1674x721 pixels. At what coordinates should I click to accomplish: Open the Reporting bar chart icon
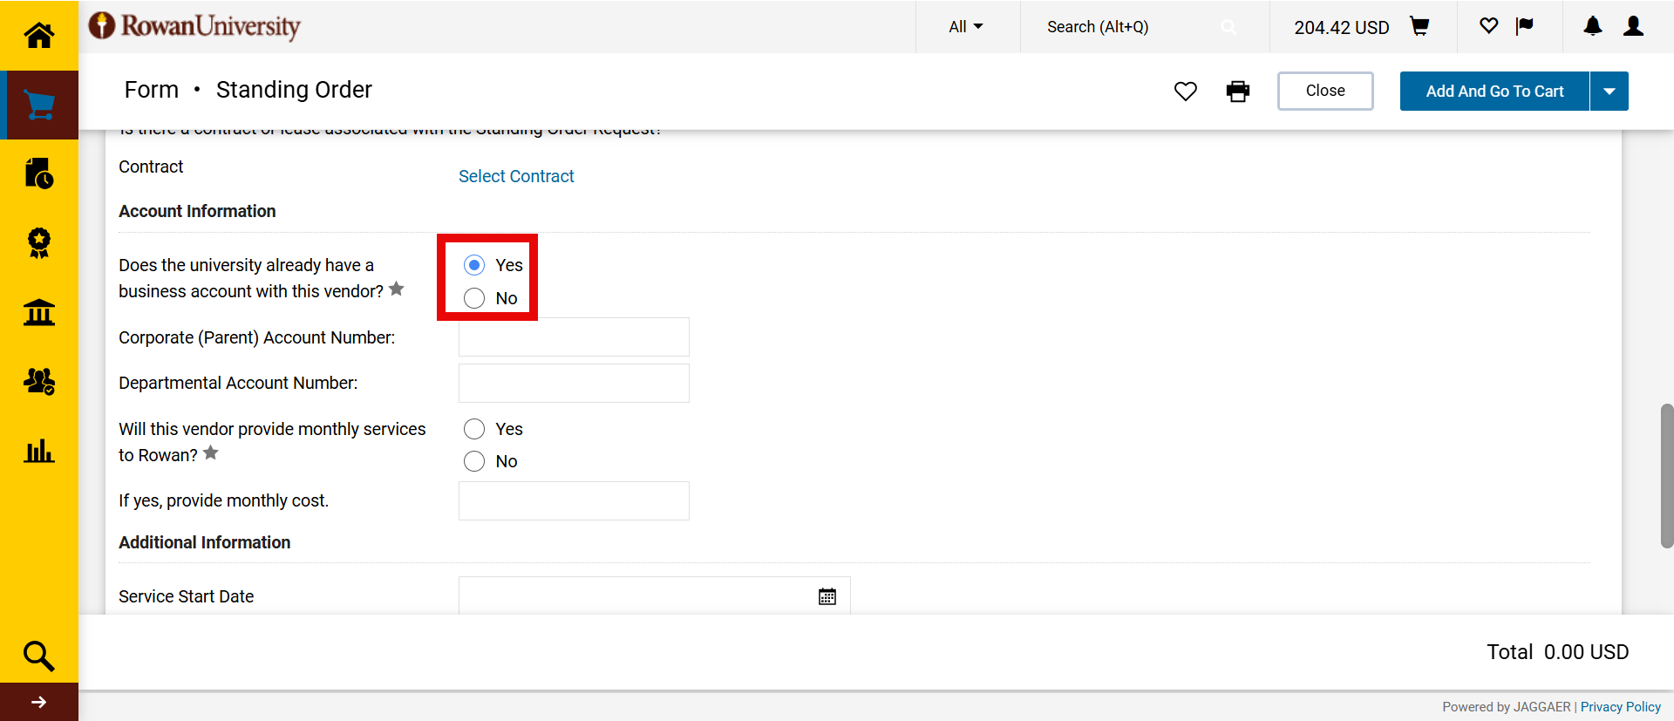38,451
